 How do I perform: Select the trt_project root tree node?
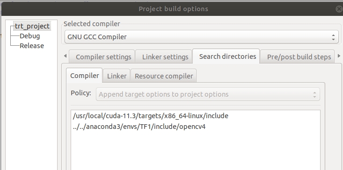(32, 26)
